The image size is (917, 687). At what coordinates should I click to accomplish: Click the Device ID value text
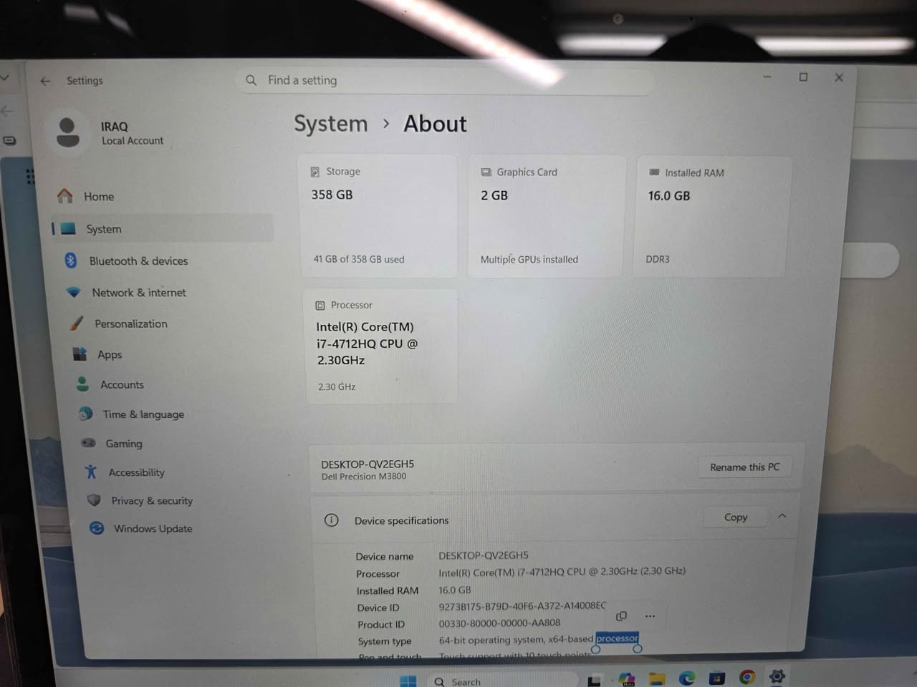522,606
